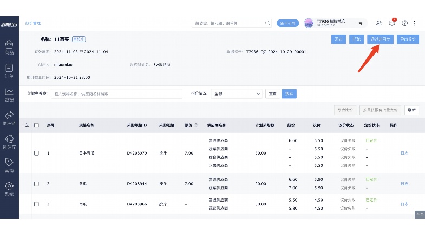Open the 供应链 supply chain sidebar icon
This screenshot has height=235, width=425.
(9, 118)
